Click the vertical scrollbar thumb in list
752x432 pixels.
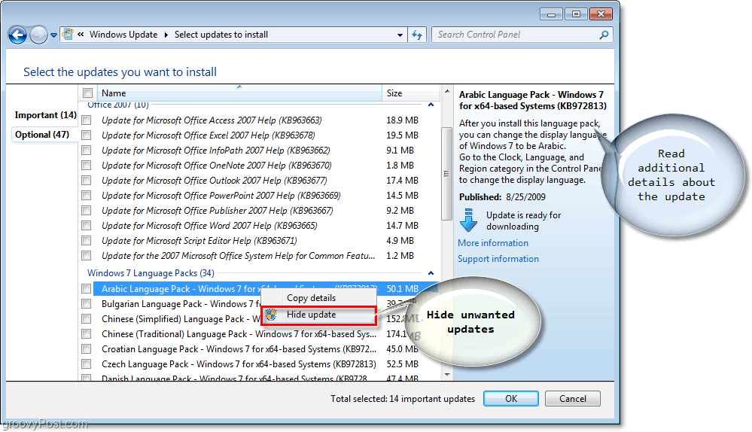447,174
